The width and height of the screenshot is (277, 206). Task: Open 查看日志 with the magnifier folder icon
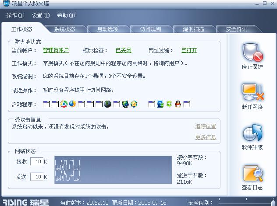coord(252,173)
